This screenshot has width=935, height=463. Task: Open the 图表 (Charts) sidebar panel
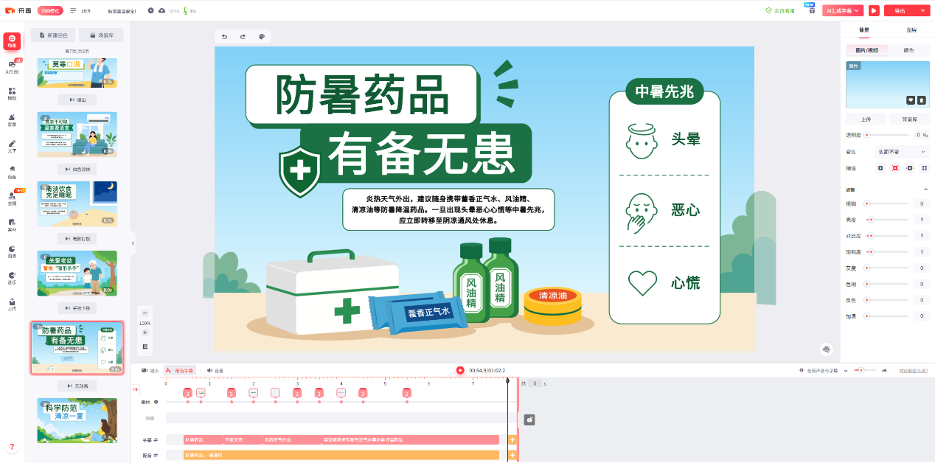pos(12,251)
